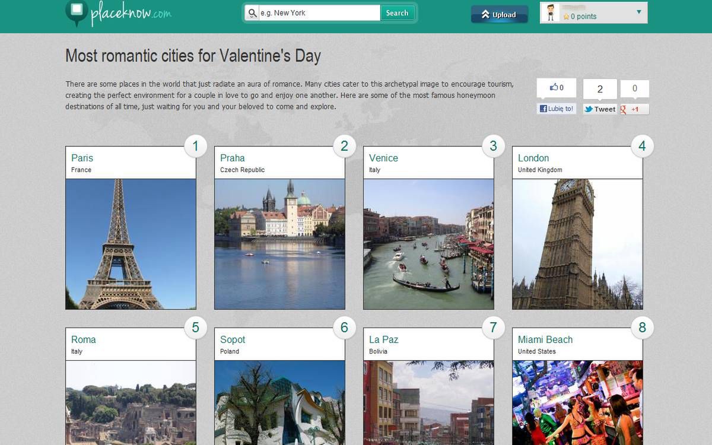This screenshot has height=445, width=712.
Task: View the Venice canal gondola photo
Action: pyautogui.click(x=428, y=244)
